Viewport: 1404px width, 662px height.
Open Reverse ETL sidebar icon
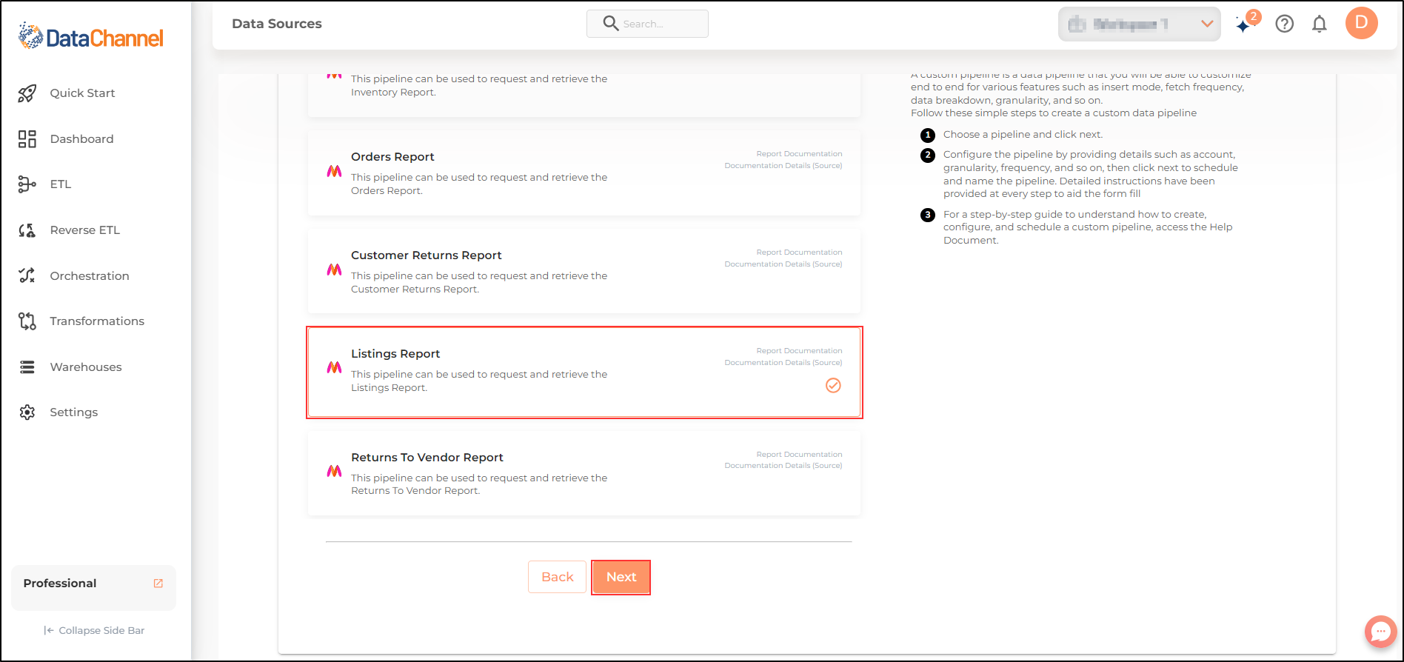pyautogui.click(x=27, y=230)
